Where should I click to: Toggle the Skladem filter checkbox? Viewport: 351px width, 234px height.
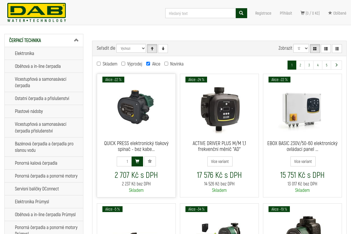click(x=99, y=64)
